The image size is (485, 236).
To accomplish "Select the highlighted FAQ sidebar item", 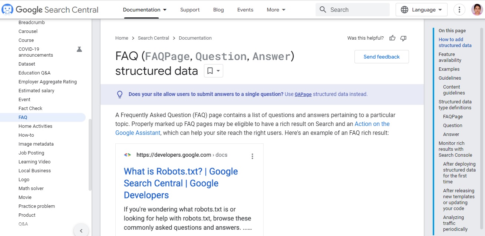I will click(43, 117).
